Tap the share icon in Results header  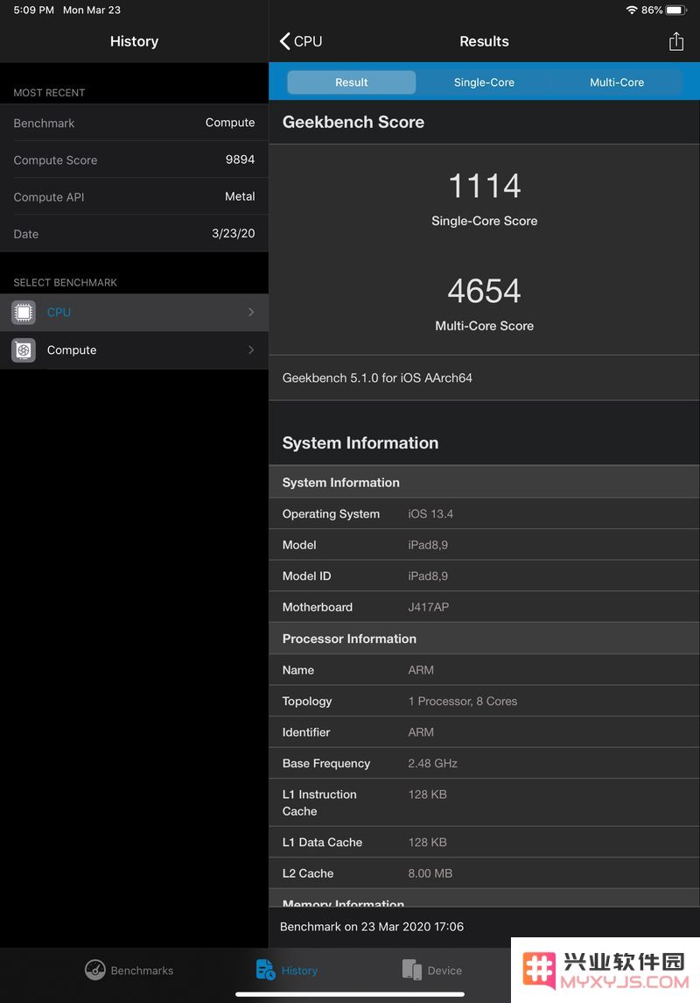[x=675, y=41]
